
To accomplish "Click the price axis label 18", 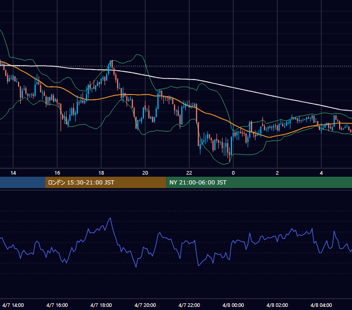I will point(101,173).
